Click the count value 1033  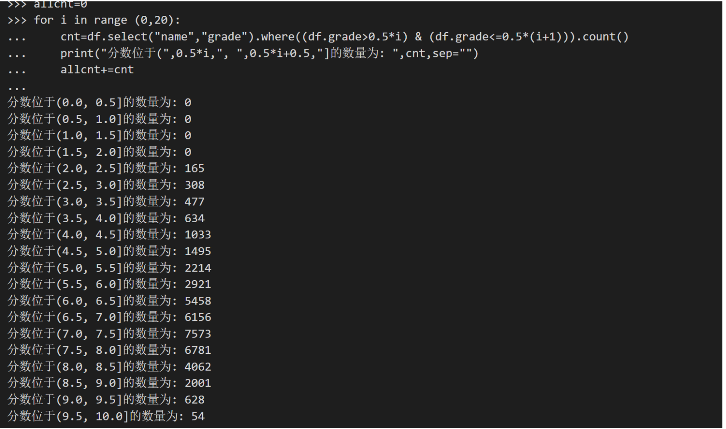click(197, 234)
